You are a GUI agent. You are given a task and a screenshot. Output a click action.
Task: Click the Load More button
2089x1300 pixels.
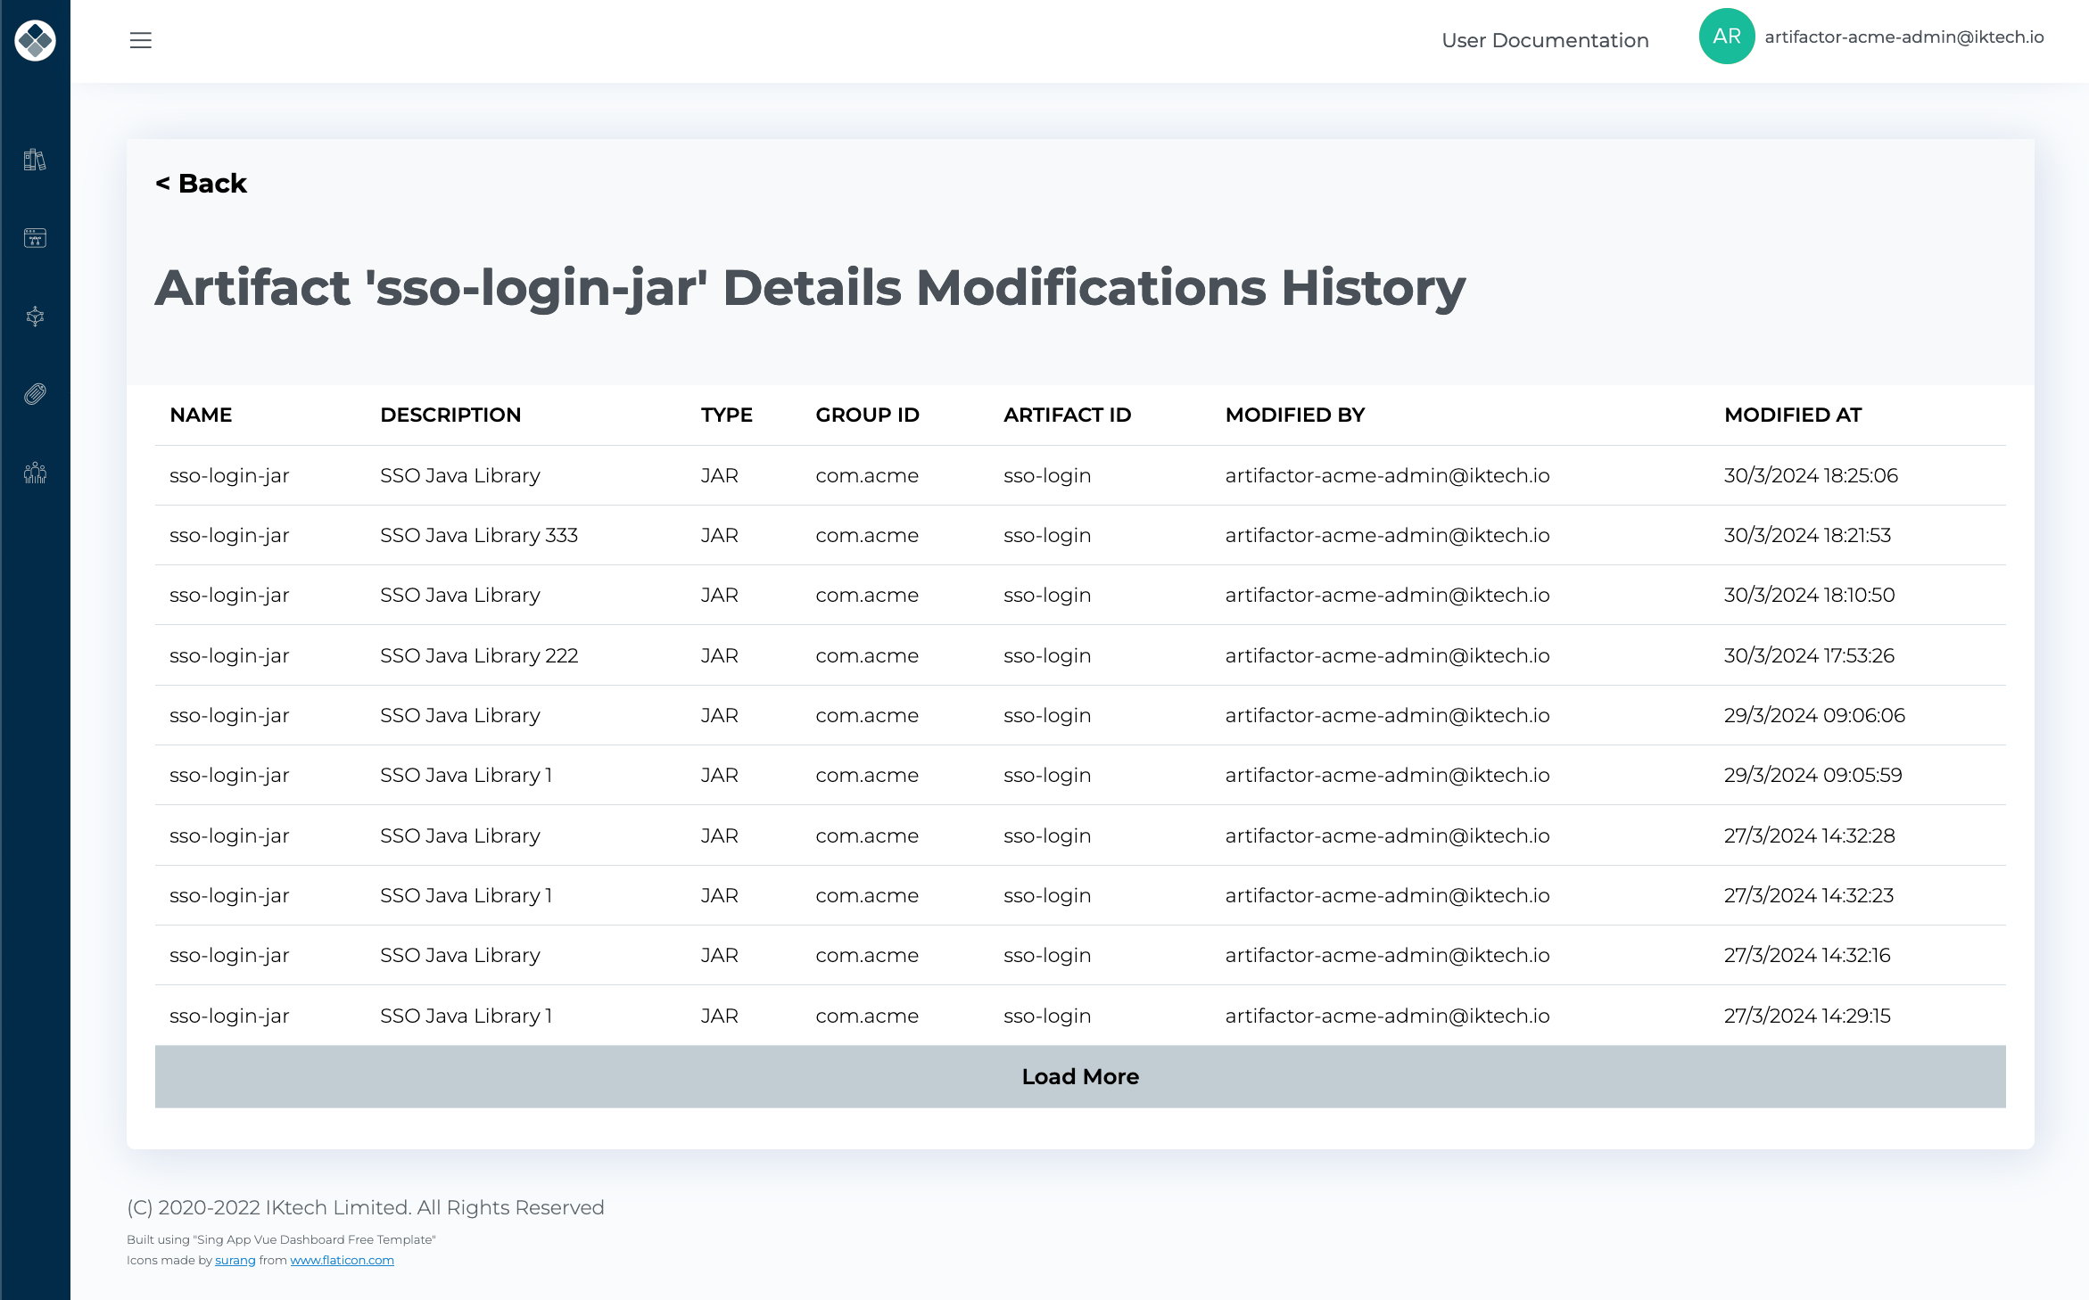point(1079,1076)
